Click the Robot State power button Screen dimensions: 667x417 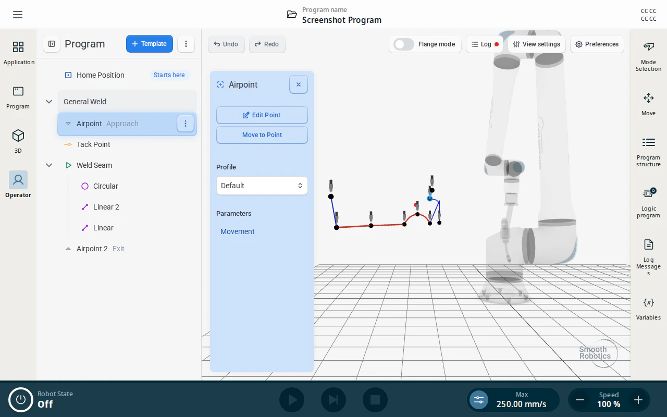pyautogui.click(x=21, y=400)
